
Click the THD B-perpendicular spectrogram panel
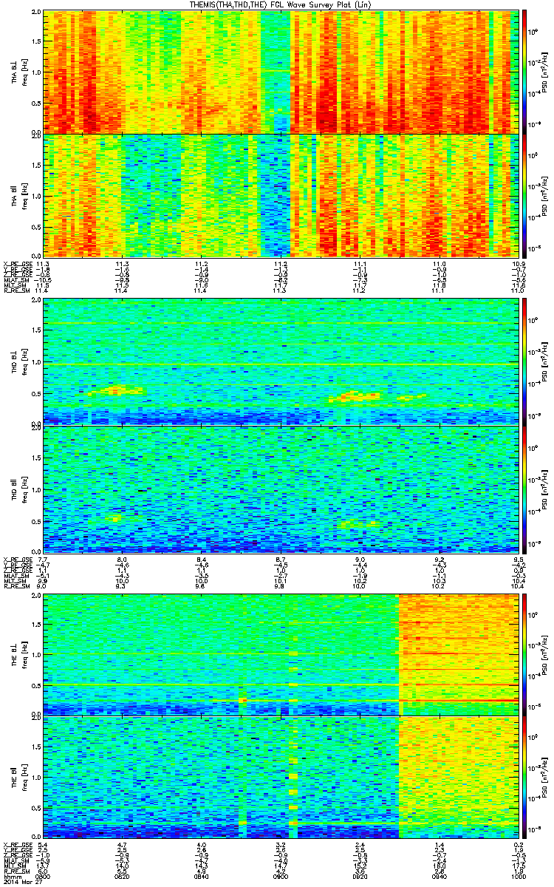(x=280, y=363)
